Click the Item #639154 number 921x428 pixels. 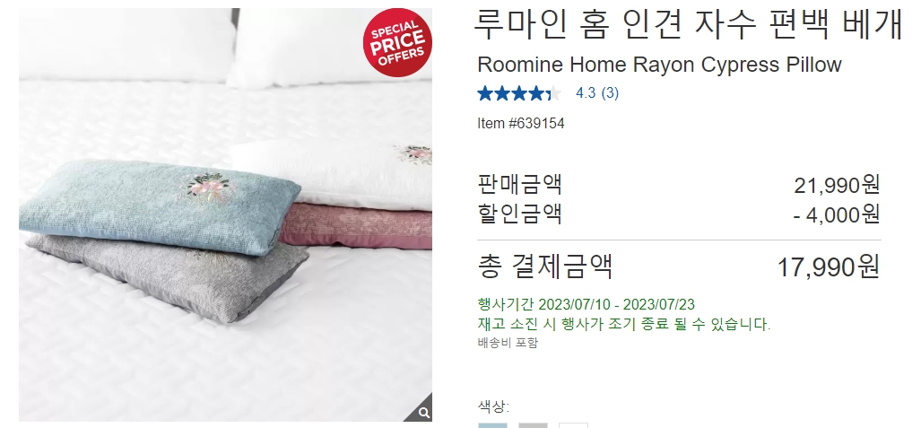(x=521, y=124)
